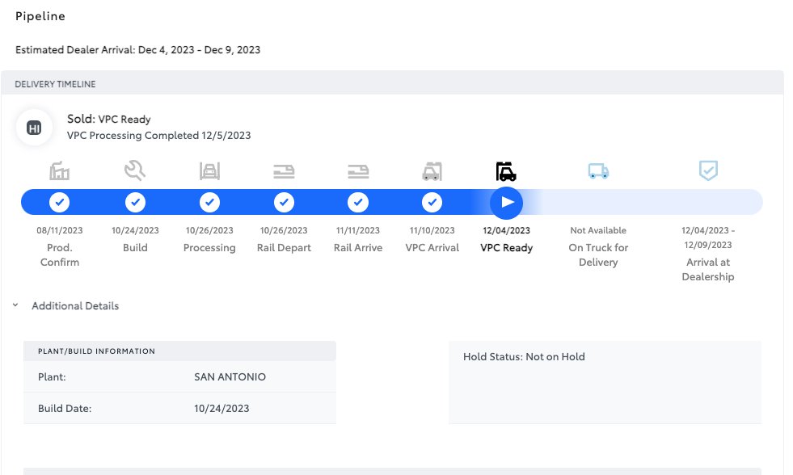Click the Sold: VPC Ready status text
Screen dimensions: 793x475
[109, 120]
